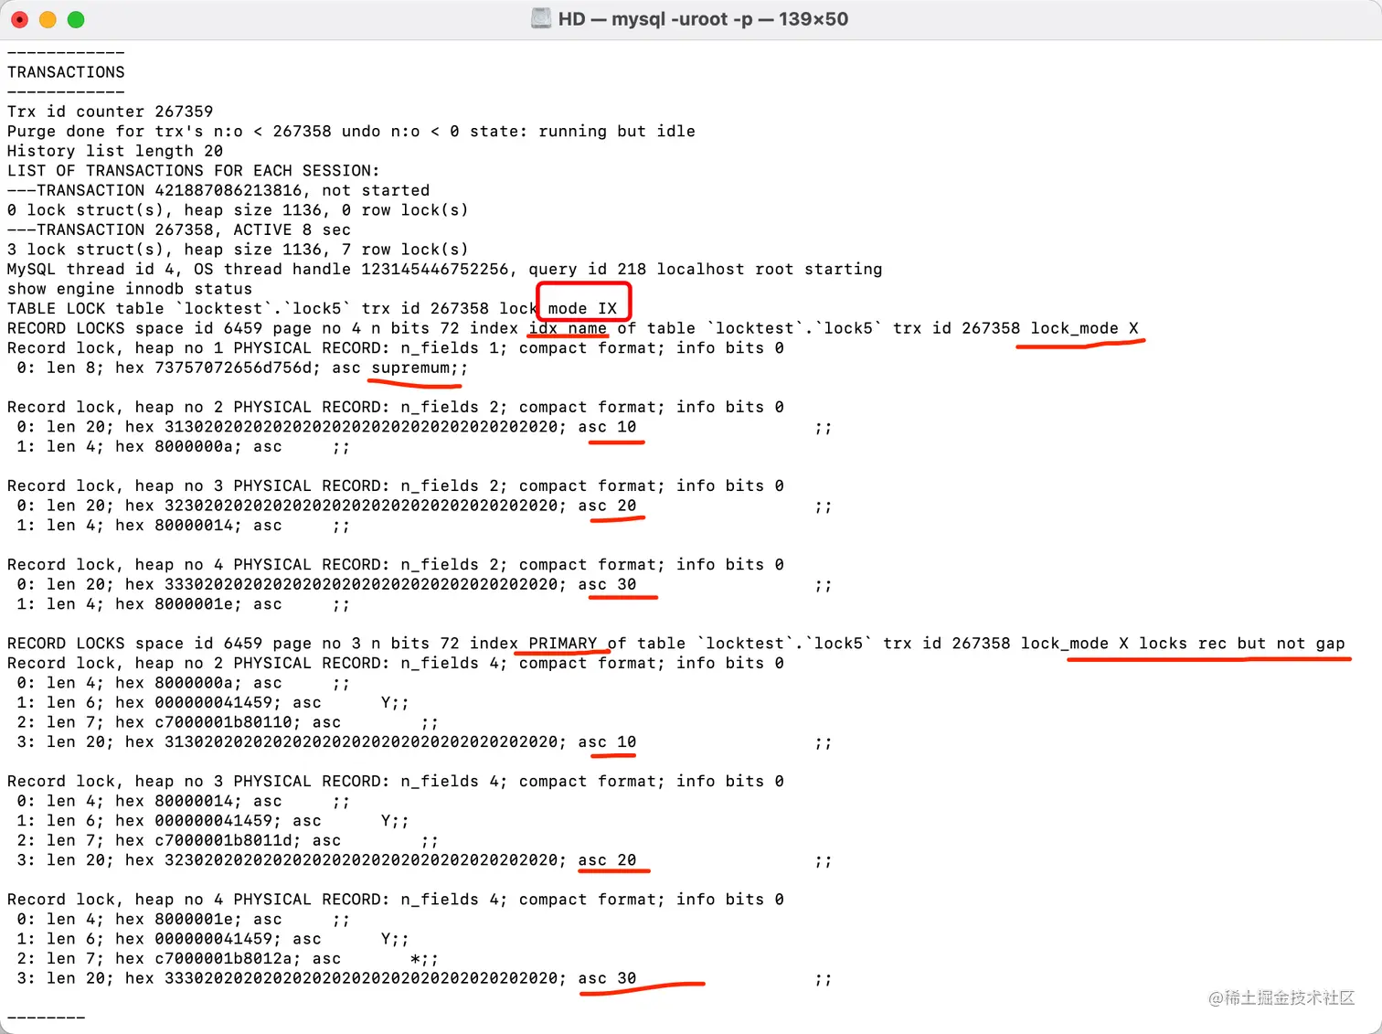
Task: Select the '3 lock struct(s), 7 row lock(s)' line
Action: click(238, 250)
